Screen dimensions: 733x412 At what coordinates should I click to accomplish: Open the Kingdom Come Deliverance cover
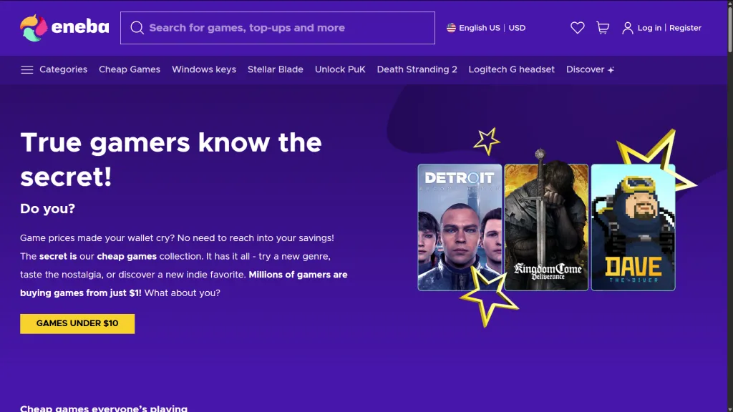546,227
